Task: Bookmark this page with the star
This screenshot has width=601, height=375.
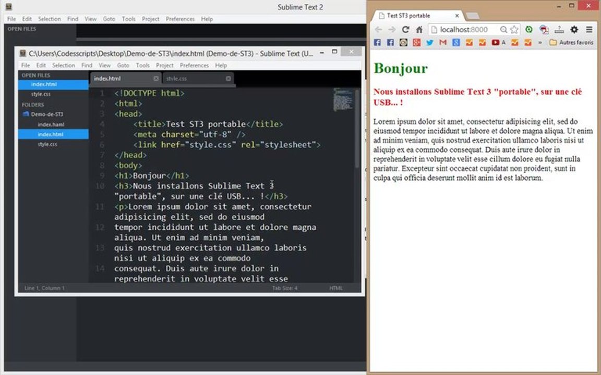Action: (514, 30)
